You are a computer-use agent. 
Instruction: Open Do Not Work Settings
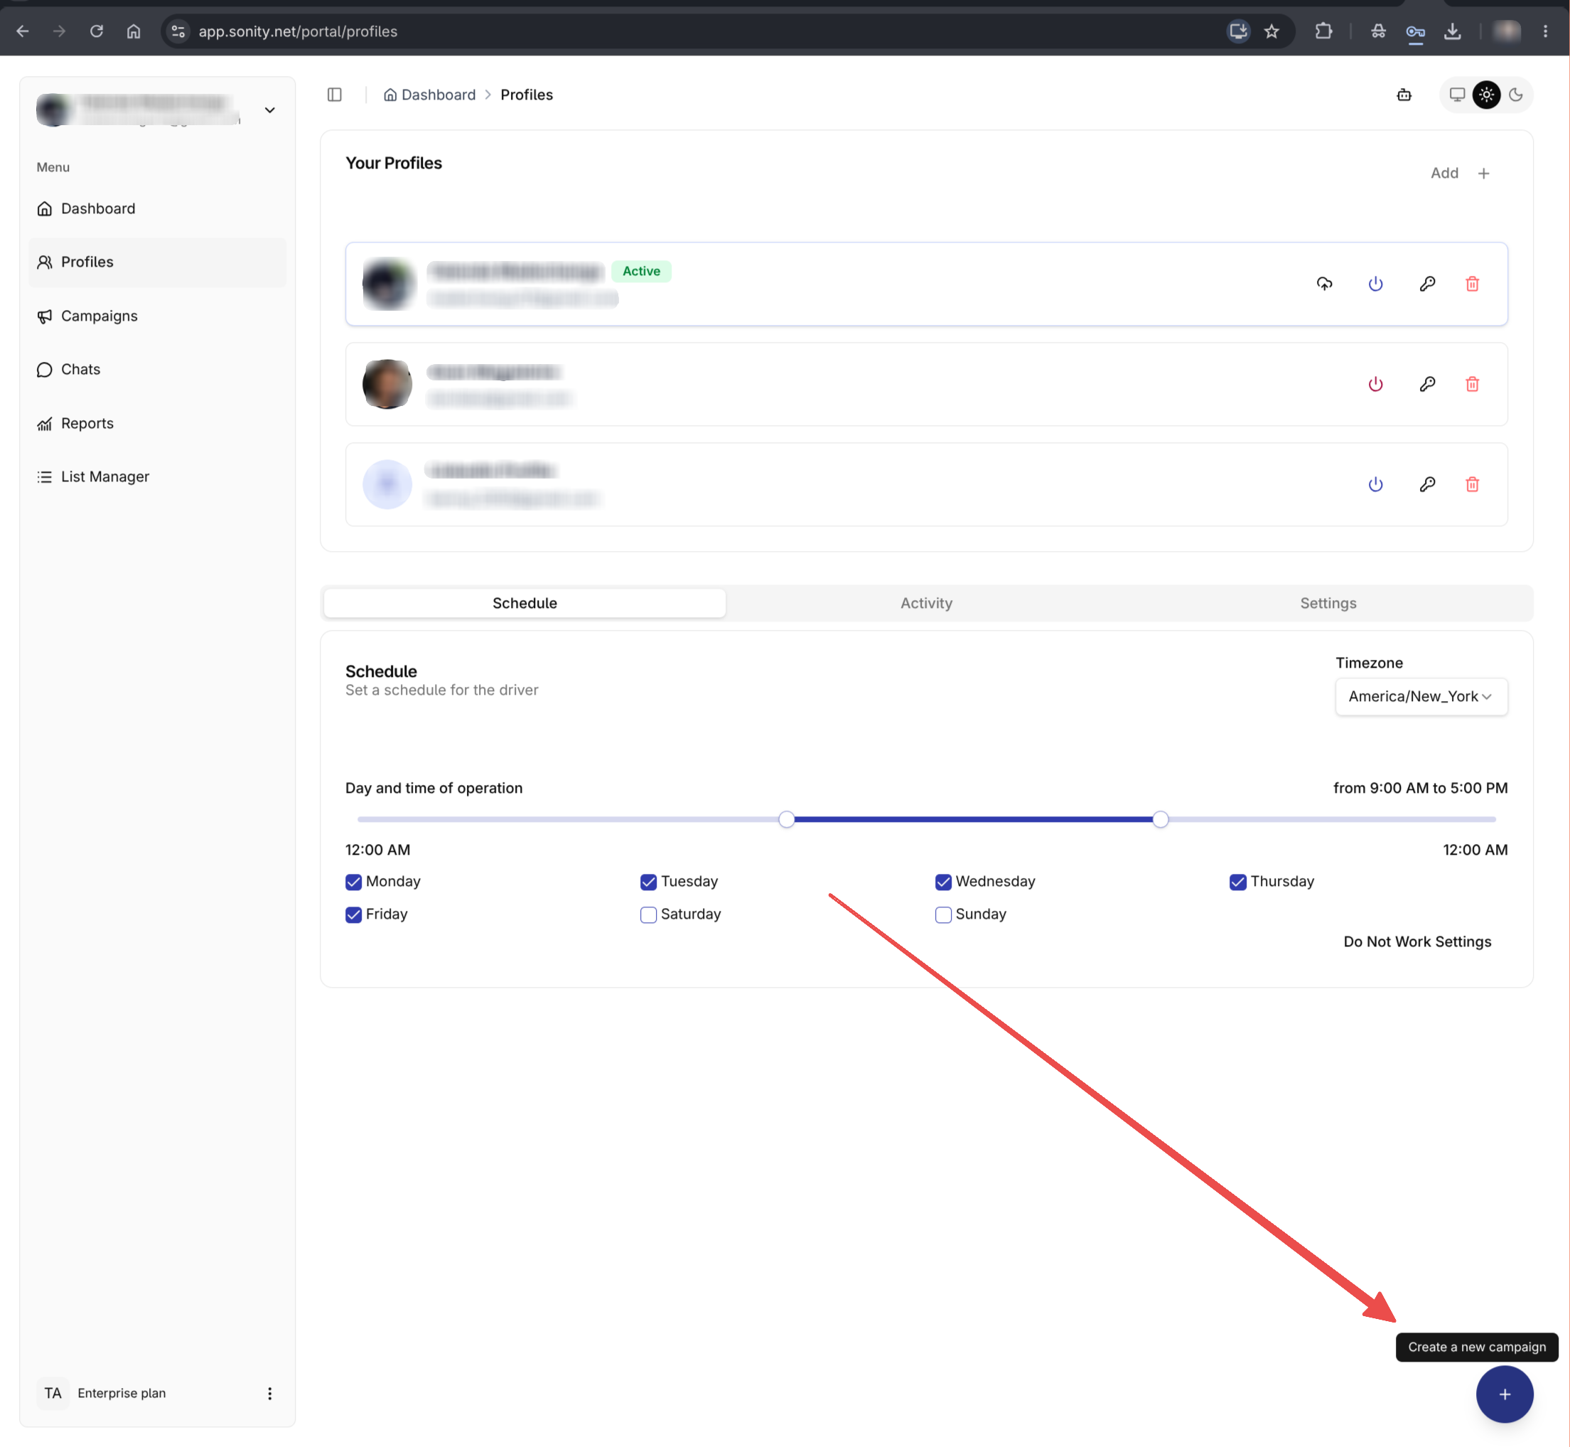pyautogui.click(x=1416, y=941)
